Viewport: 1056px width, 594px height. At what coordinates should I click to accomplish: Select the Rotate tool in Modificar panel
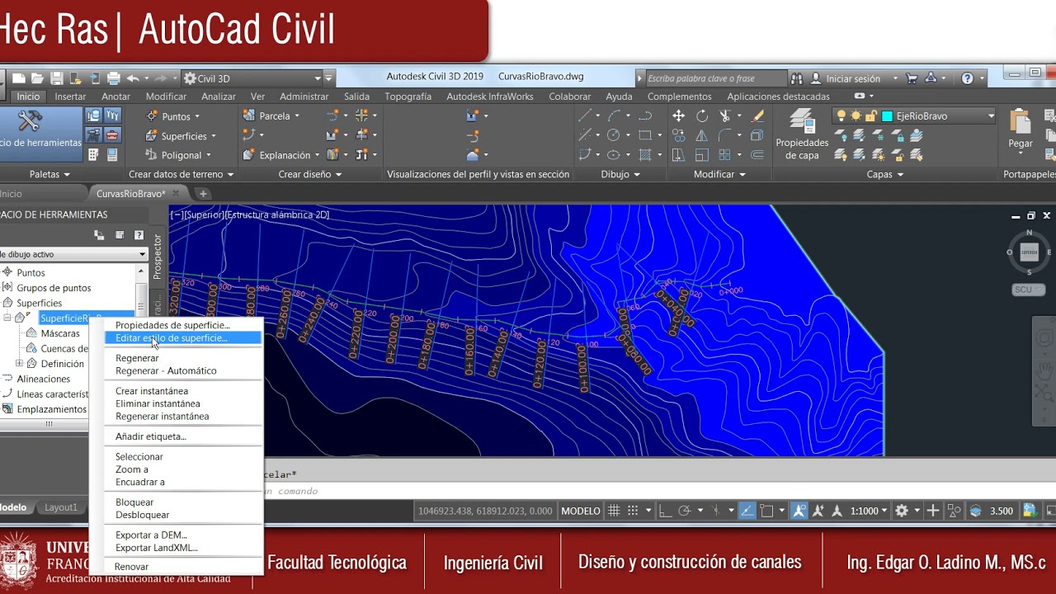tap(701, 116)
